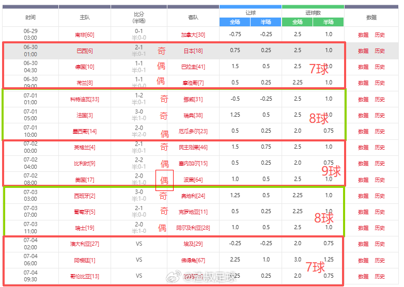Open home team 巴西[6] link

point(85,51)
